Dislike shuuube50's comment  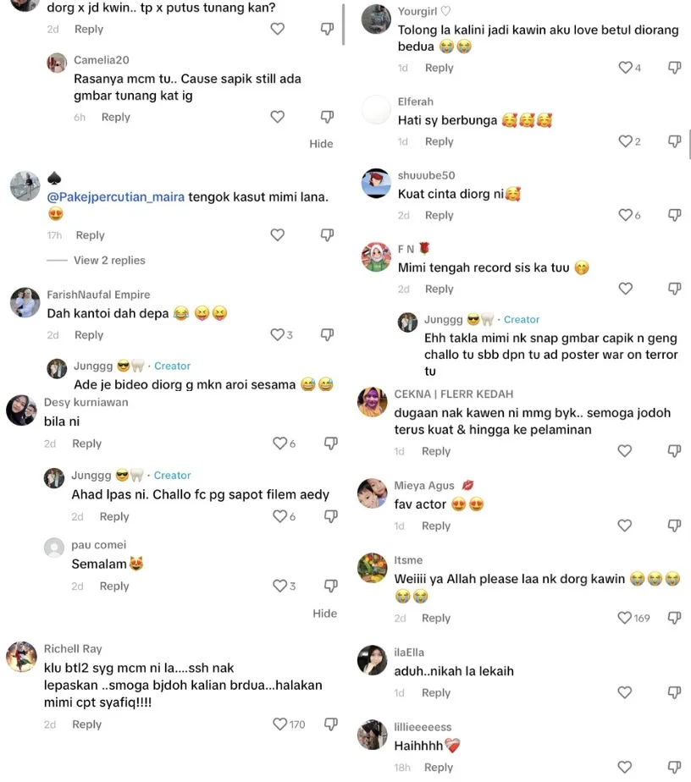(x=675, y=215)
